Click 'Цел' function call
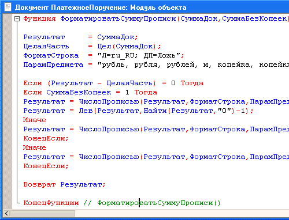Viewport: 289px width, 220px height. [x=104, y=46]
